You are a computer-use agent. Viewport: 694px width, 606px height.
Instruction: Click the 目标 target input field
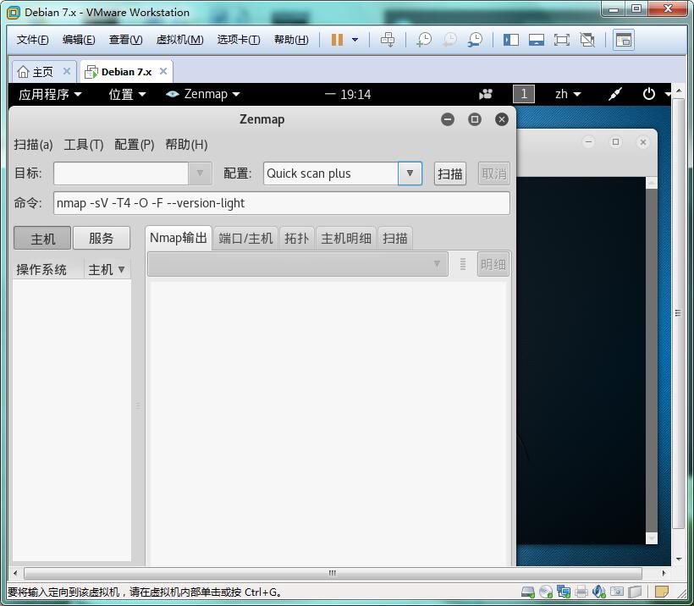coord(121,174)
